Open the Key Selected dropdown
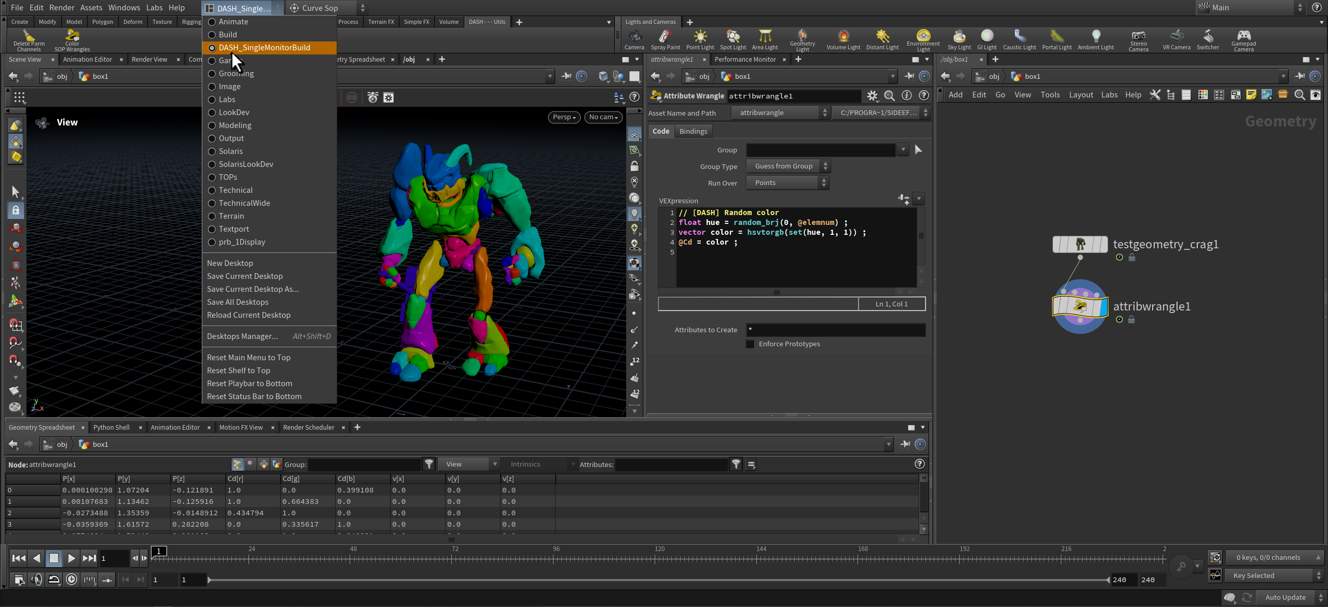Viewport: 1328px width, 607px height. click(x=1274, y=575)
